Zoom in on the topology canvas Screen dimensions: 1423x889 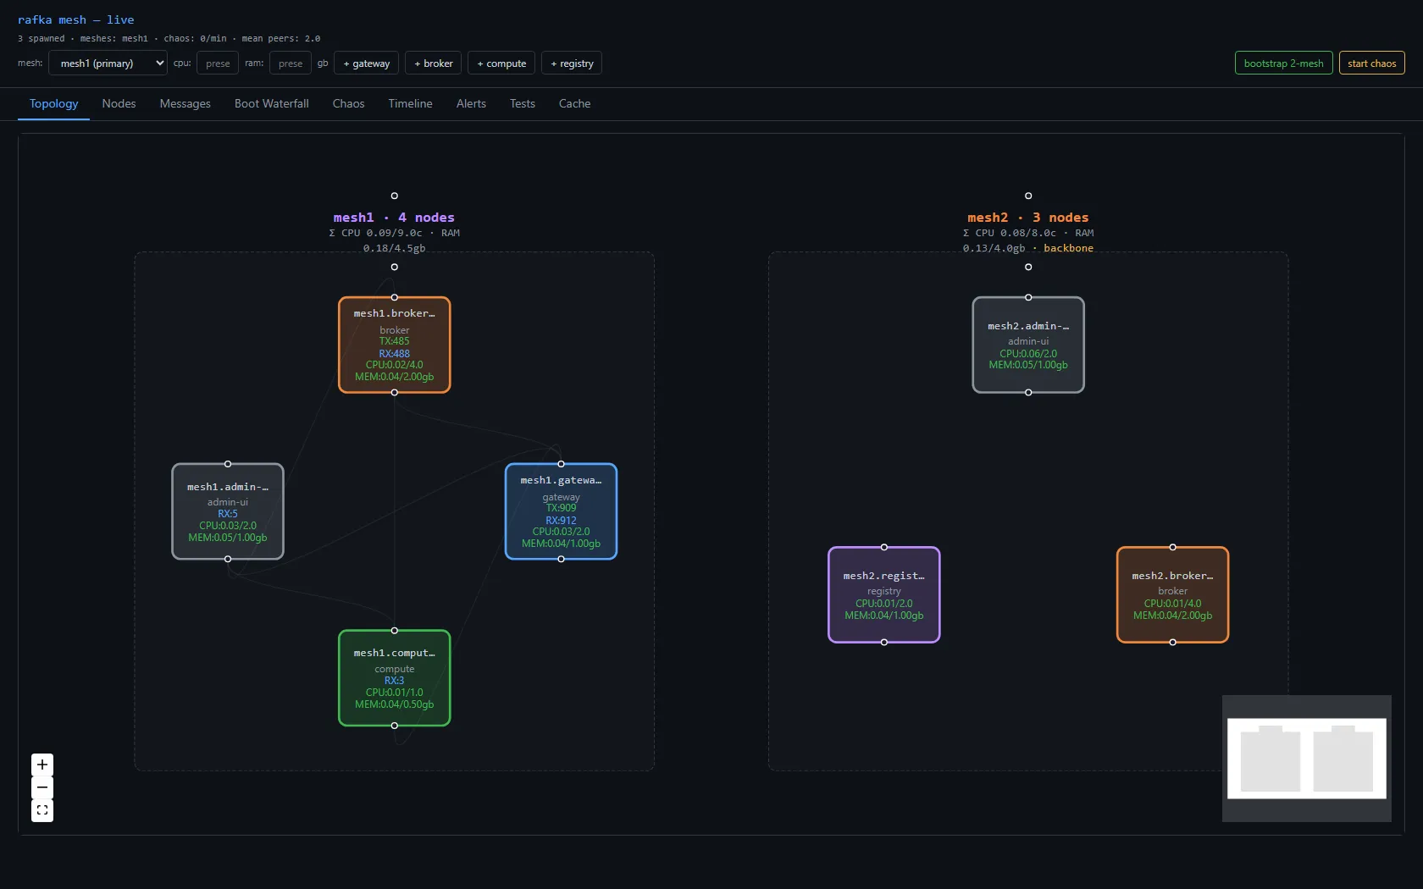[x=42, y=765]
